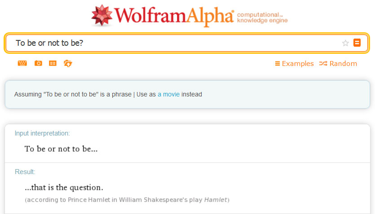Click the '...that is the question.' result
The width and height of the screenshot is (375, 214).
64,187
